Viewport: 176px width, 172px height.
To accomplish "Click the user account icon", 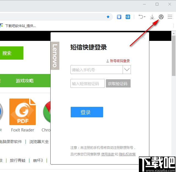I will [x=161, y=17].
